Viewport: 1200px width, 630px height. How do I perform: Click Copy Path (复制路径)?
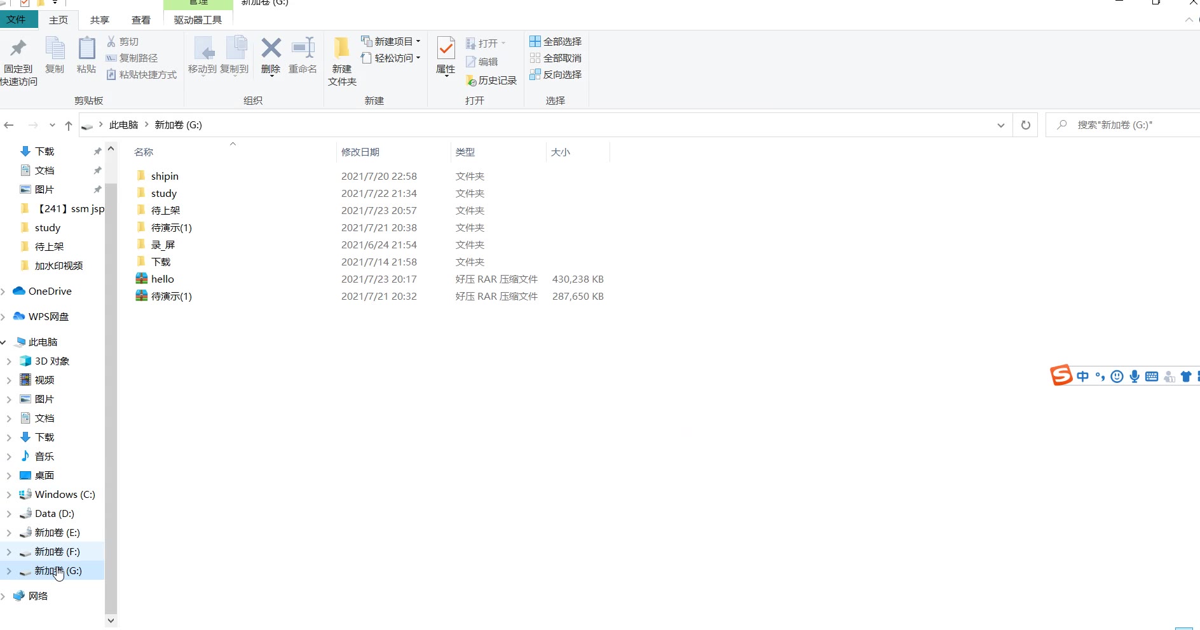pyautogui.click(x=132, y=58)
